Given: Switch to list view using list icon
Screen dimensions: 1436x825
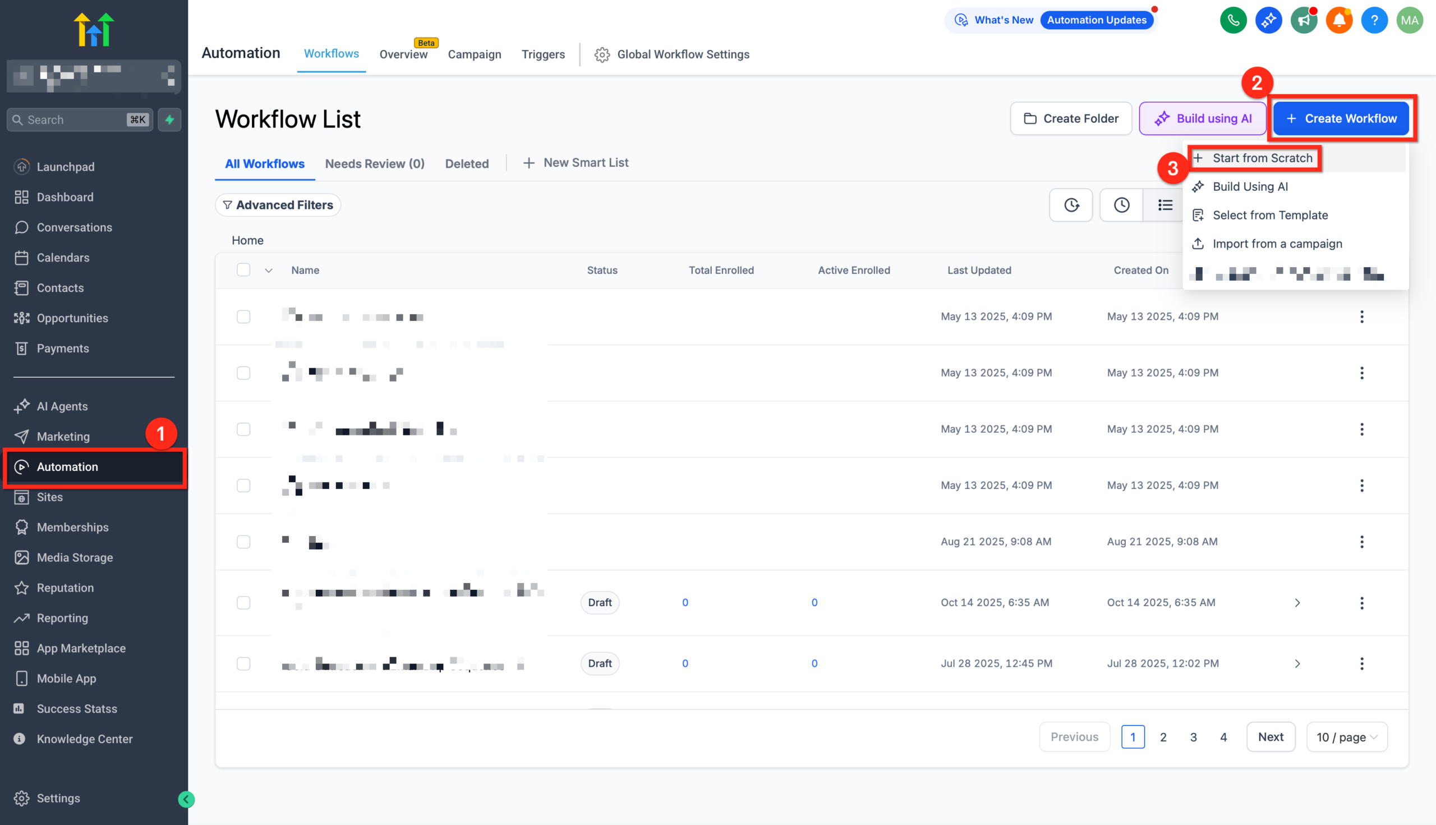Looking at the screenshot, I should [1164, 204].
